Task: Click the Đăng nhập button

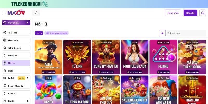Action: (x=173, y=13)
